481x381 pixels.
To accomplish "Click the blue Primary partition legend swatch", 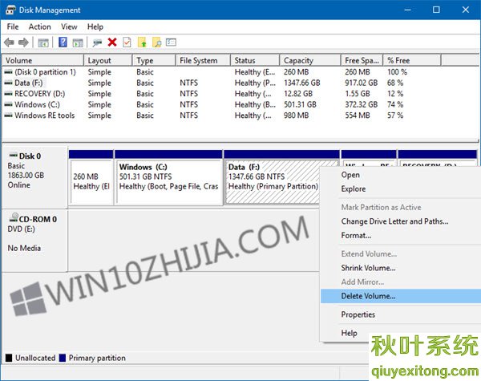I will pos(63,358).
